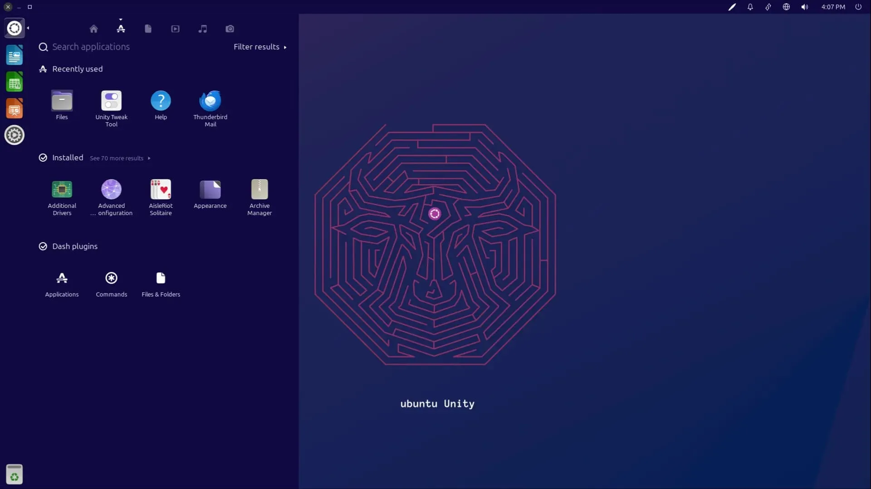Image resolution: width=871 pixels, height=489 pixels.
Task: Open the Appearance settings app
Action: [210, 190]
